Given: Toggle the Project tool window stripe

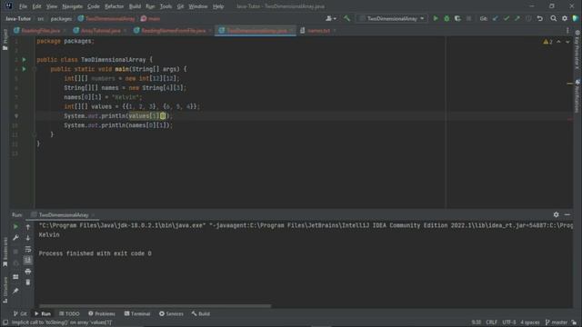Looking at the screenshot, I should [x=5, y=39].
